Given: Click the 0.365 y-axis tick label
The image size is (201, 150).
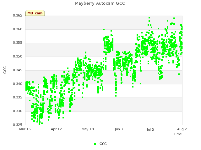Looking at the screenshot, I should pyautogui.click(x=18, y=15).
